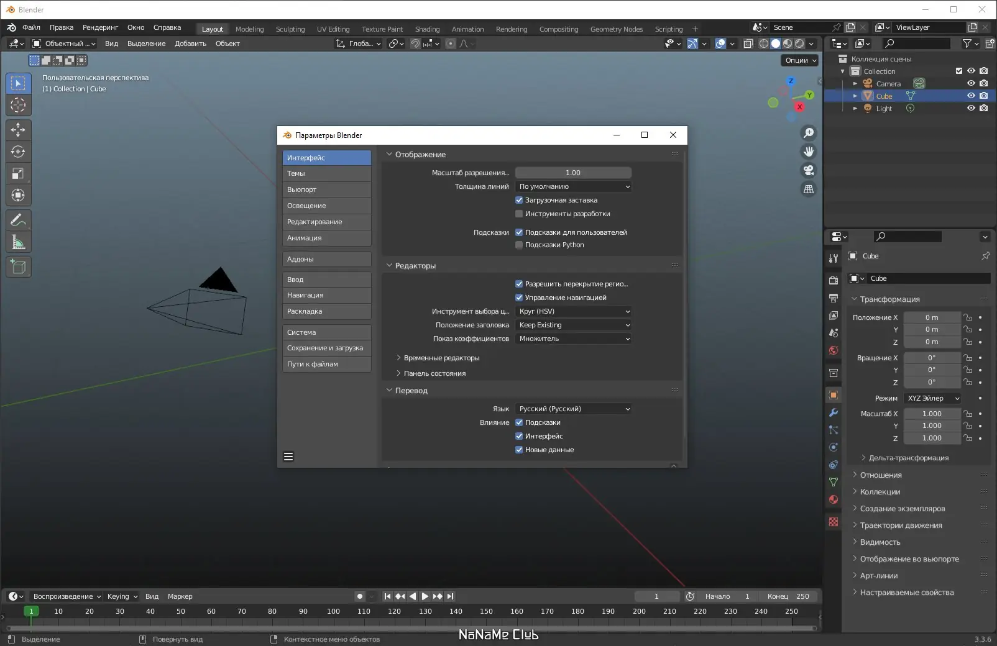Viewport: 997px width, 646px height.
Task: Open the World properties tab
Action: 834,350
